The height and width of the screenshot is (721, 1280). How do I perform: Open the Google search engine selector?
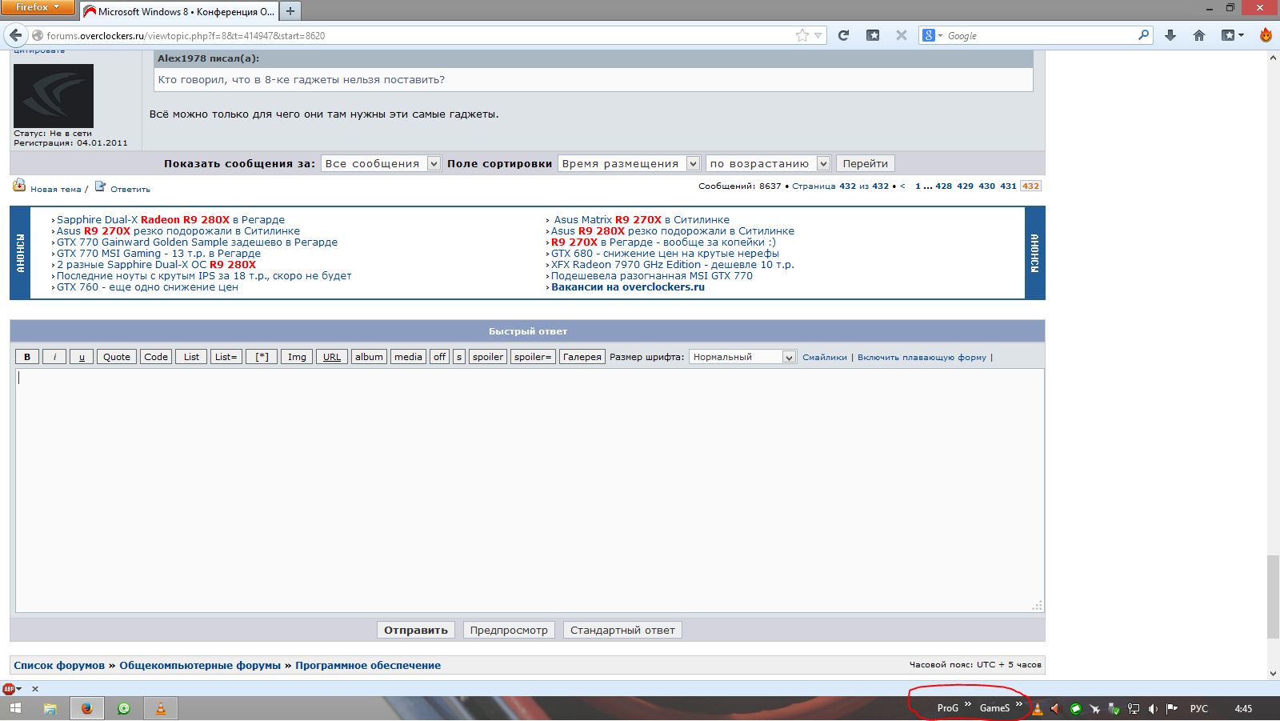coord(932,35)
